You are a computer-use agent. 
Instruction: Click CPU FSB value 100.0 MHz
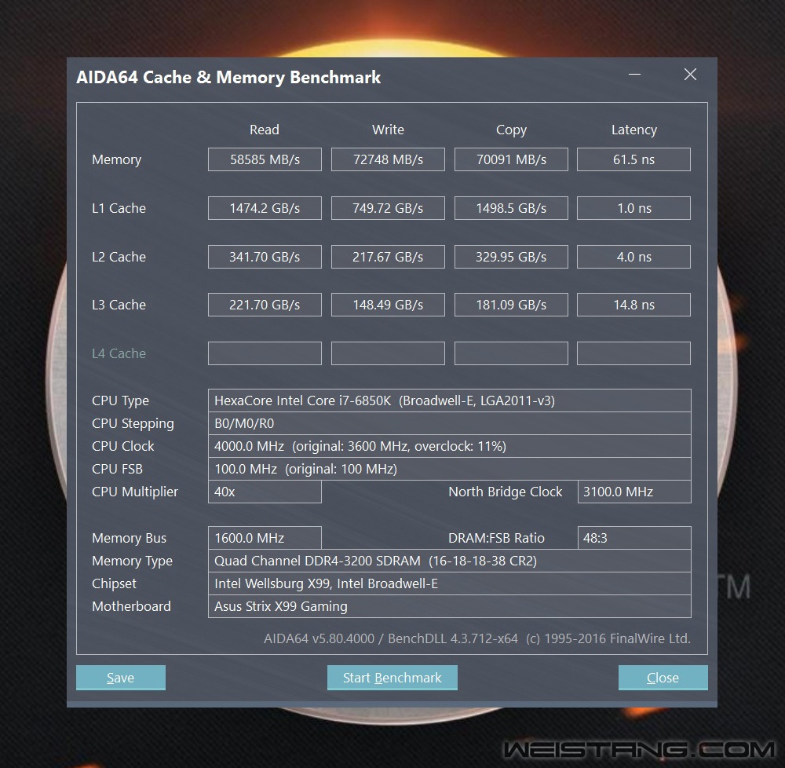450,469
